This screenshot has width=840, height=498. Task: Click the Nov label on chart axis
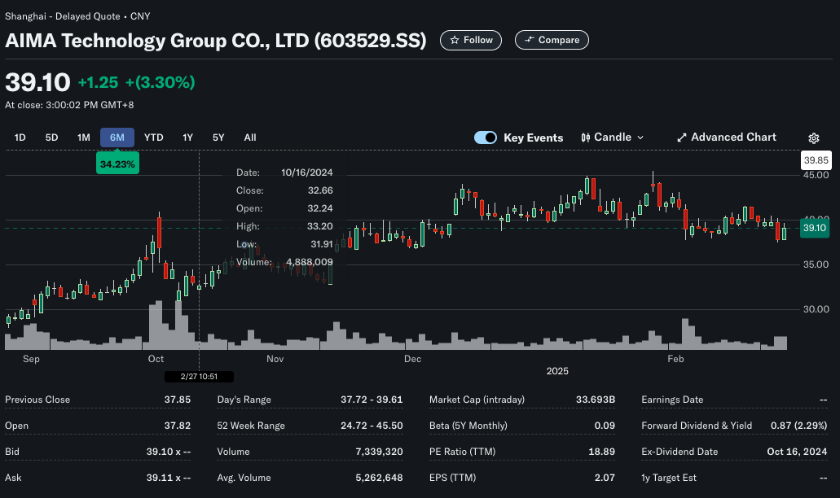pos(275,359)
